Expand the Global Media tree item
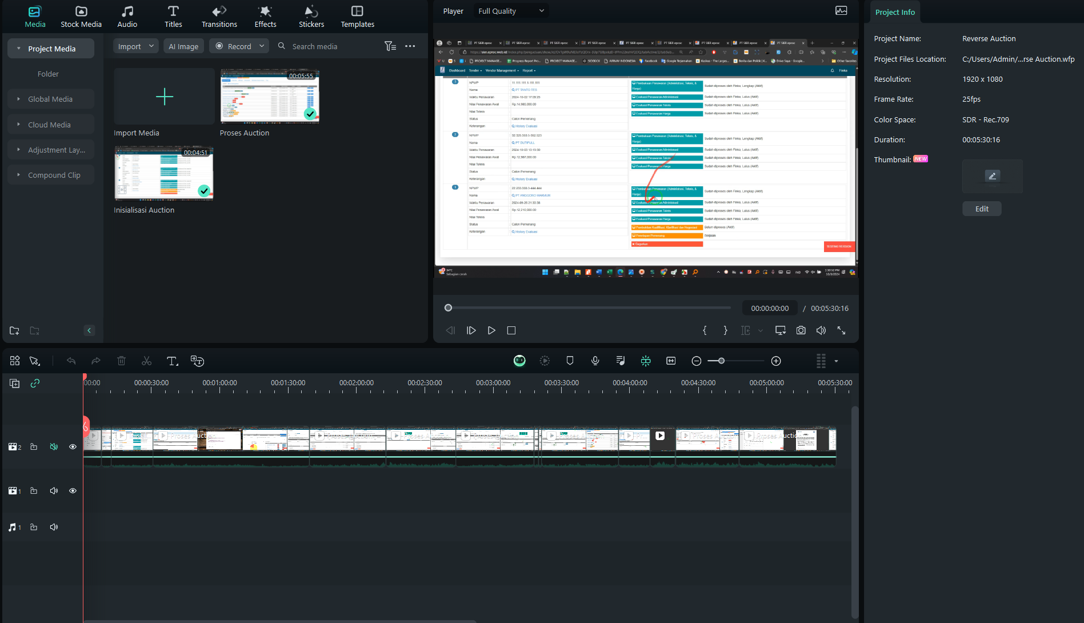The height and width of the screenshot is (623, 1084). click(x=19, y=99)
